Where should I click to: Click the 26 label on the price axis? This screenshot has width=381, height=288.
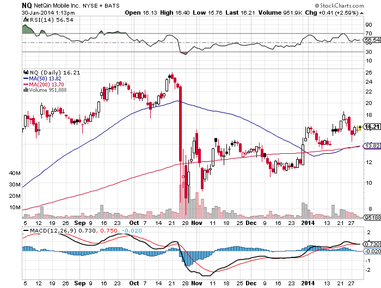coord(368,72)
